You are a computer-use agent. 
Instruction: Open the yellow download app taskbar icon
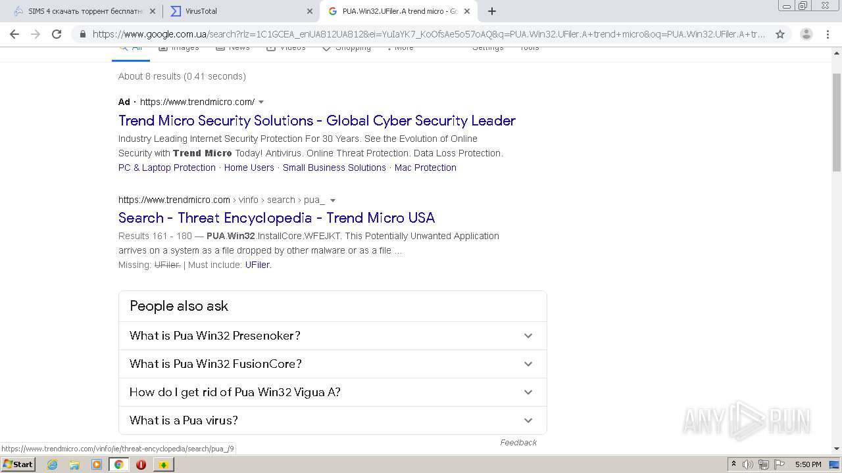pos(164,464)
